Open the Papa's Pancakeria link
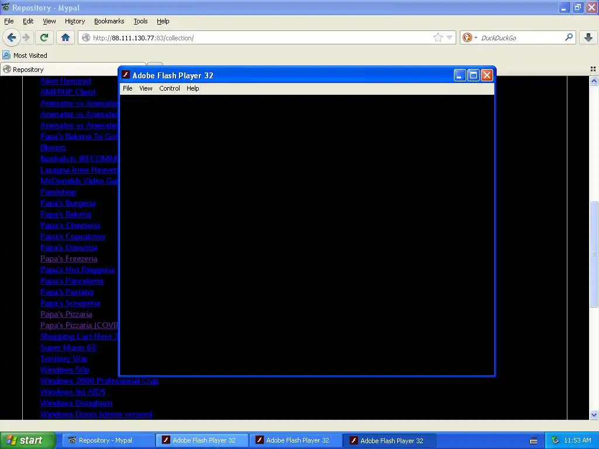Image resolution: width=599 pixels, height=449 pixels. pos(72,281)
